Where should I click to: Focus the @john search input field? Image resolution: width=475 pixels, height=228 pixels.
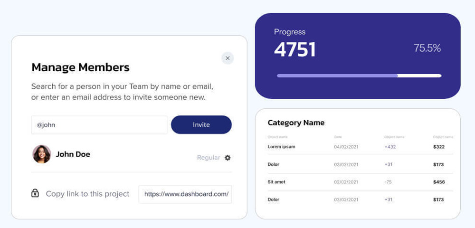(99, 125)
